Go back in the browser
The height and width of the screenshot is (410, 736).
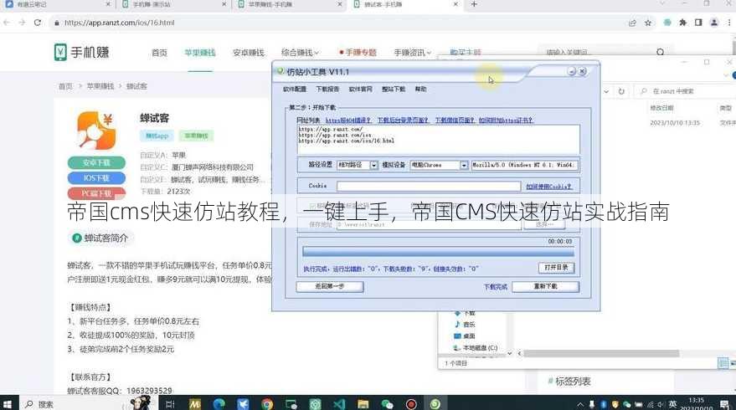pos(7,23)
